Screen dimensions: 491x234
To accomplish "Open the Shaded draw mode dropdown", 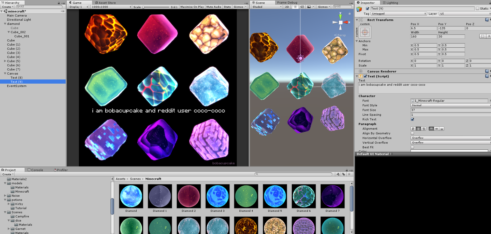I will click(267, 7).
